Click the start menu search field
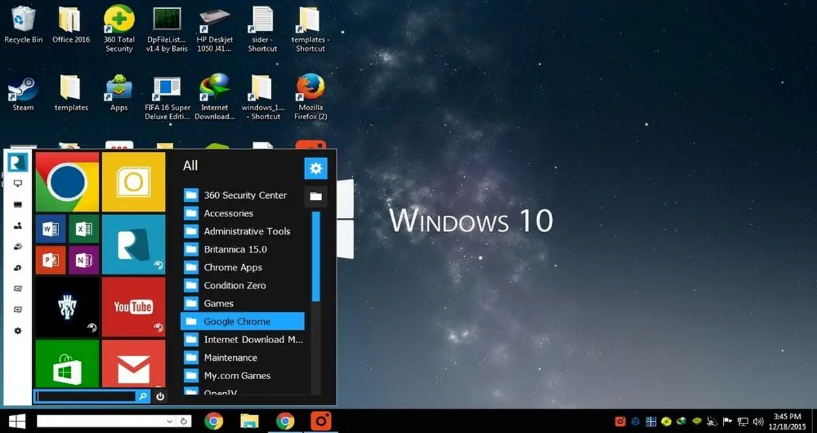The image size is (817, 433). (86, 396)
